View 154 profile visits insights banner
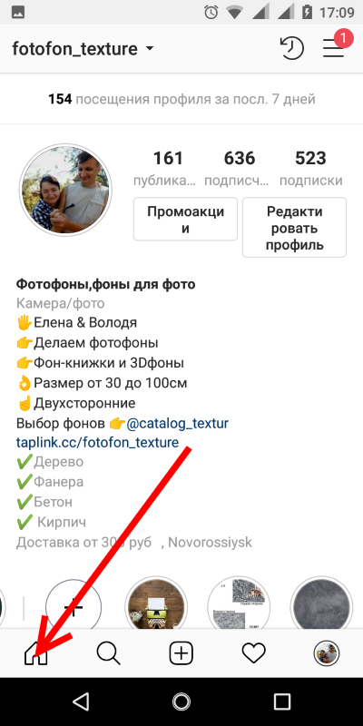363x726 pixels. point(181,99)
